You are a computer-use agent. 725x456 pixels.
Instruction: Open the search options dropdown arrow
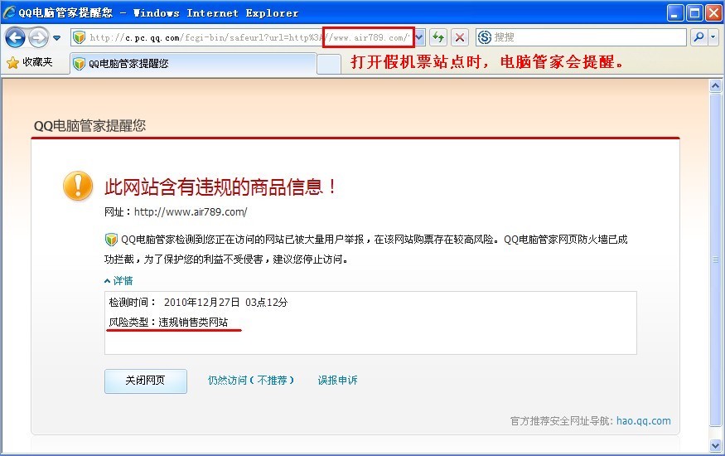(713, 37)
